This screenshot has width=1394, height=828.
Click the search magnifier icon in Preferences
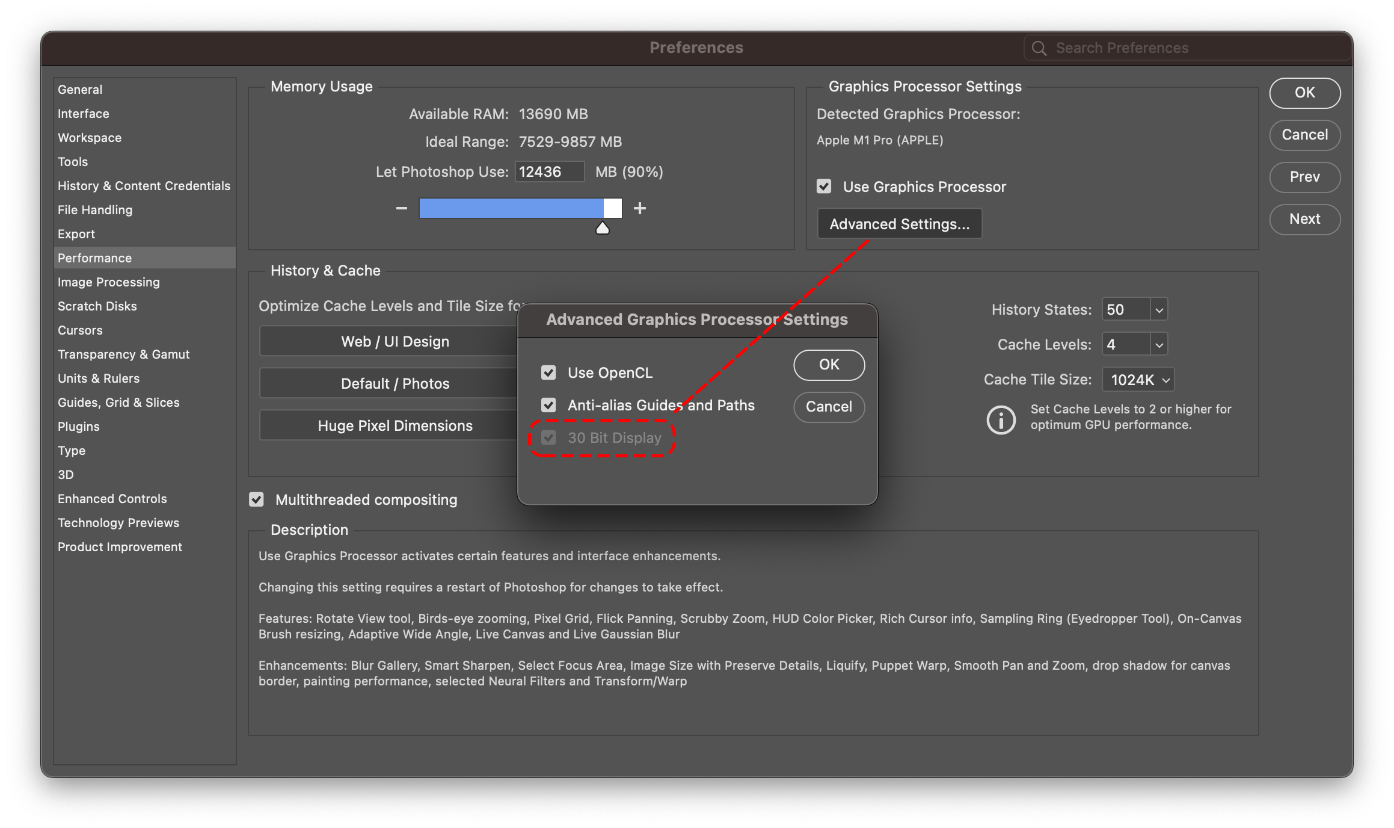(x=1039, y=48)
